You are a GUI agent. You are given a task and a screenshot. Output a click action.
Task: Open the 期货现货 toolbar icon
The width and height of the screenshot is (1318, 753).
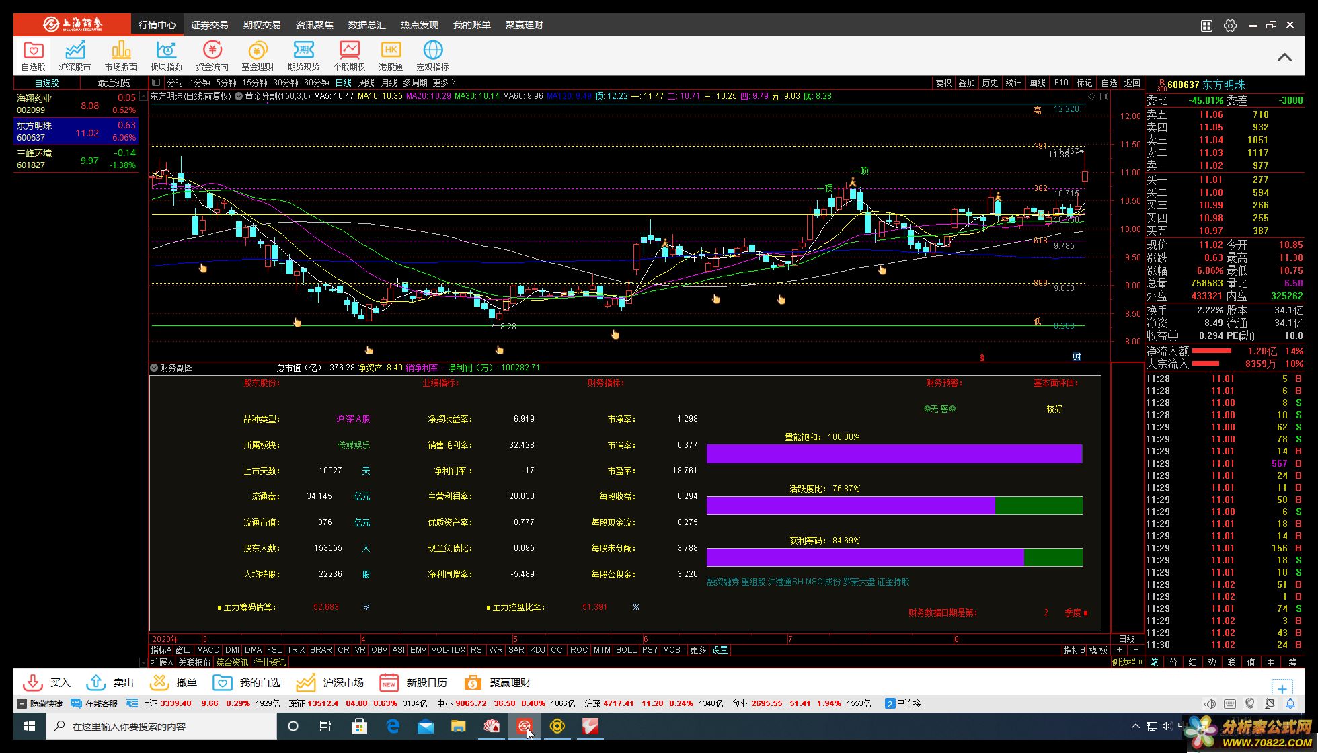[x=303, y=55]
